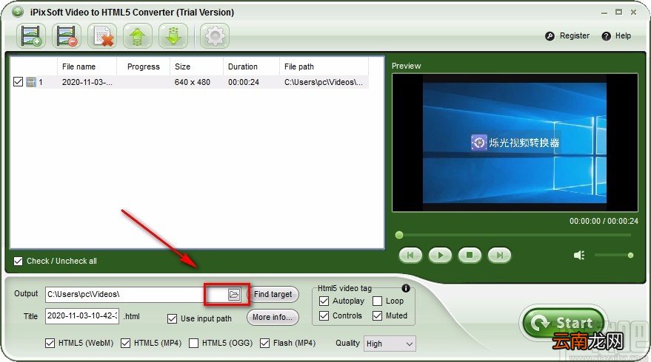Click the File path column header
Viewport: 651px width, 362px height.
click(324, 66)
